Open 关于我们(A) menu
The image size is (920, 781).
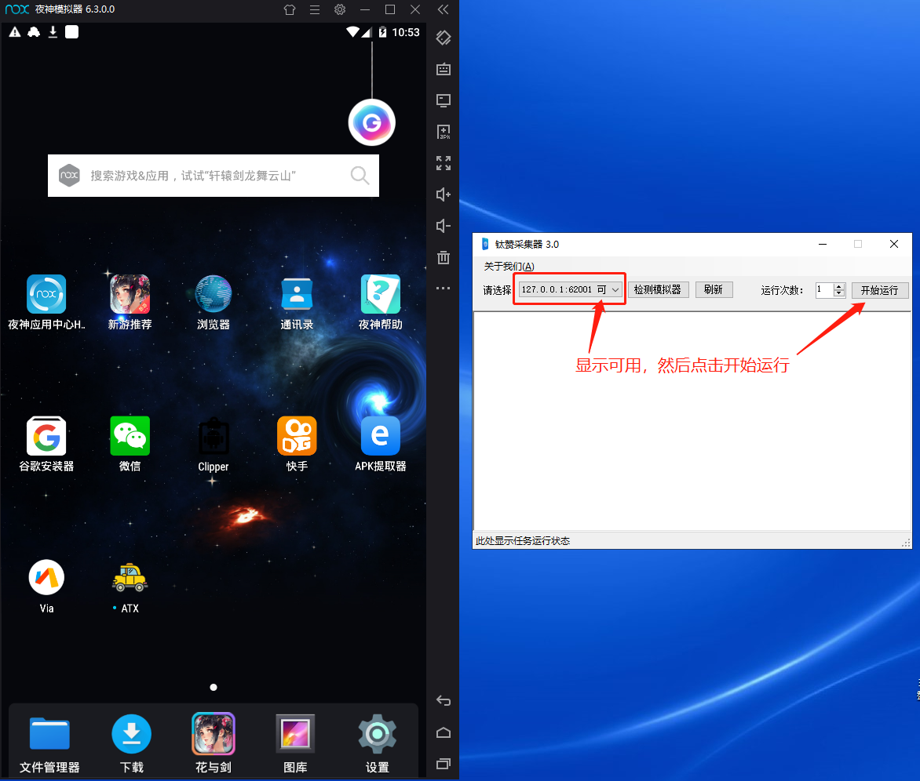(509, 267)
